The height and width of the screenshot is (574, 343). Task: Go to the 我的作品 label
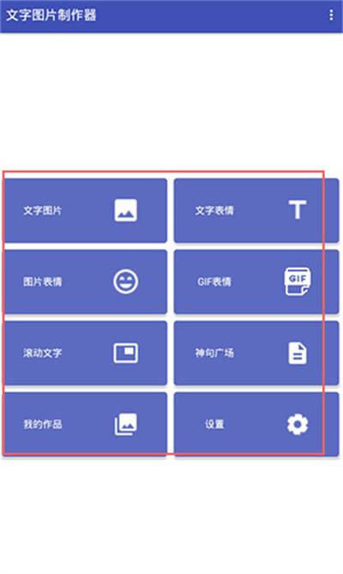pos(42,424)
